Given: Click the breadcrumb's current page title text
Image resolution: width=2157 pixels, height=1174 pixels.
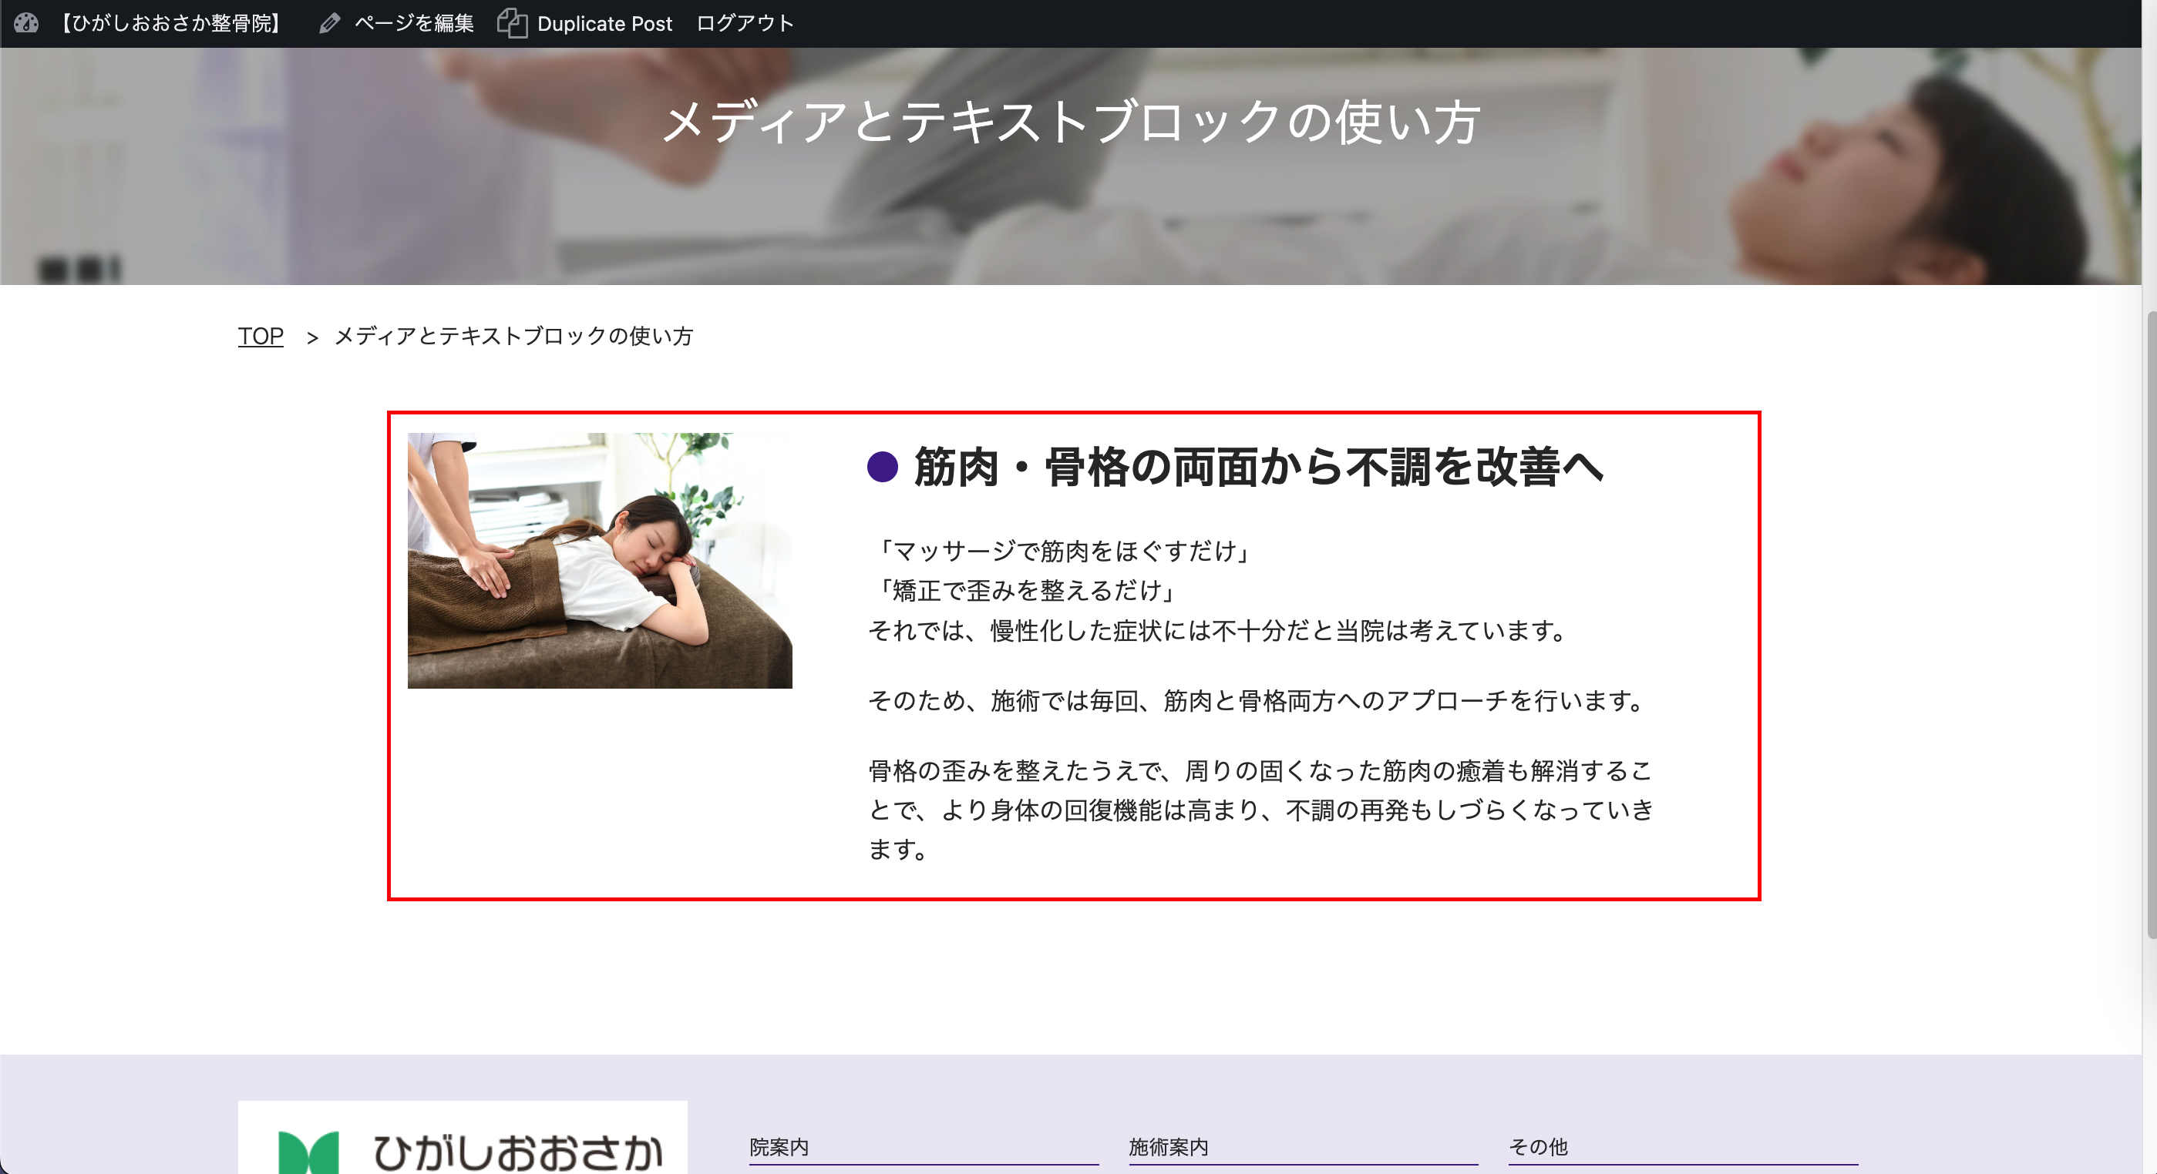Looking at the screenshot, I should click(x=513, y=336).
